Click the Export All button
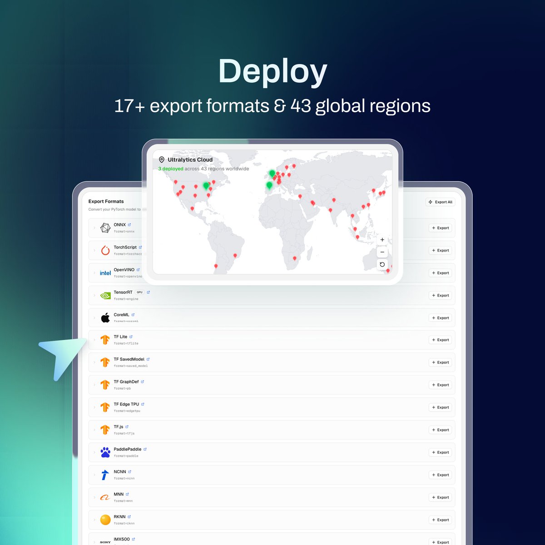Image resolution: width=545 pixels, height=545 pixels. [441, 202]
